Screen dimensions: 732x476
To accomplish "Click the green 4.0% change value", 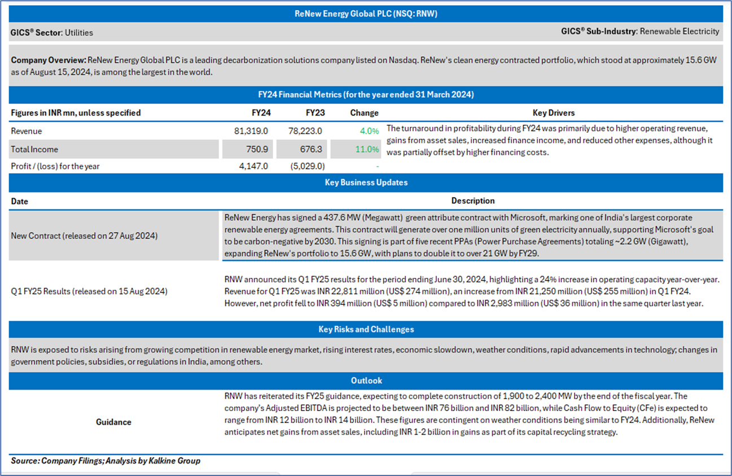I will 369,131.
